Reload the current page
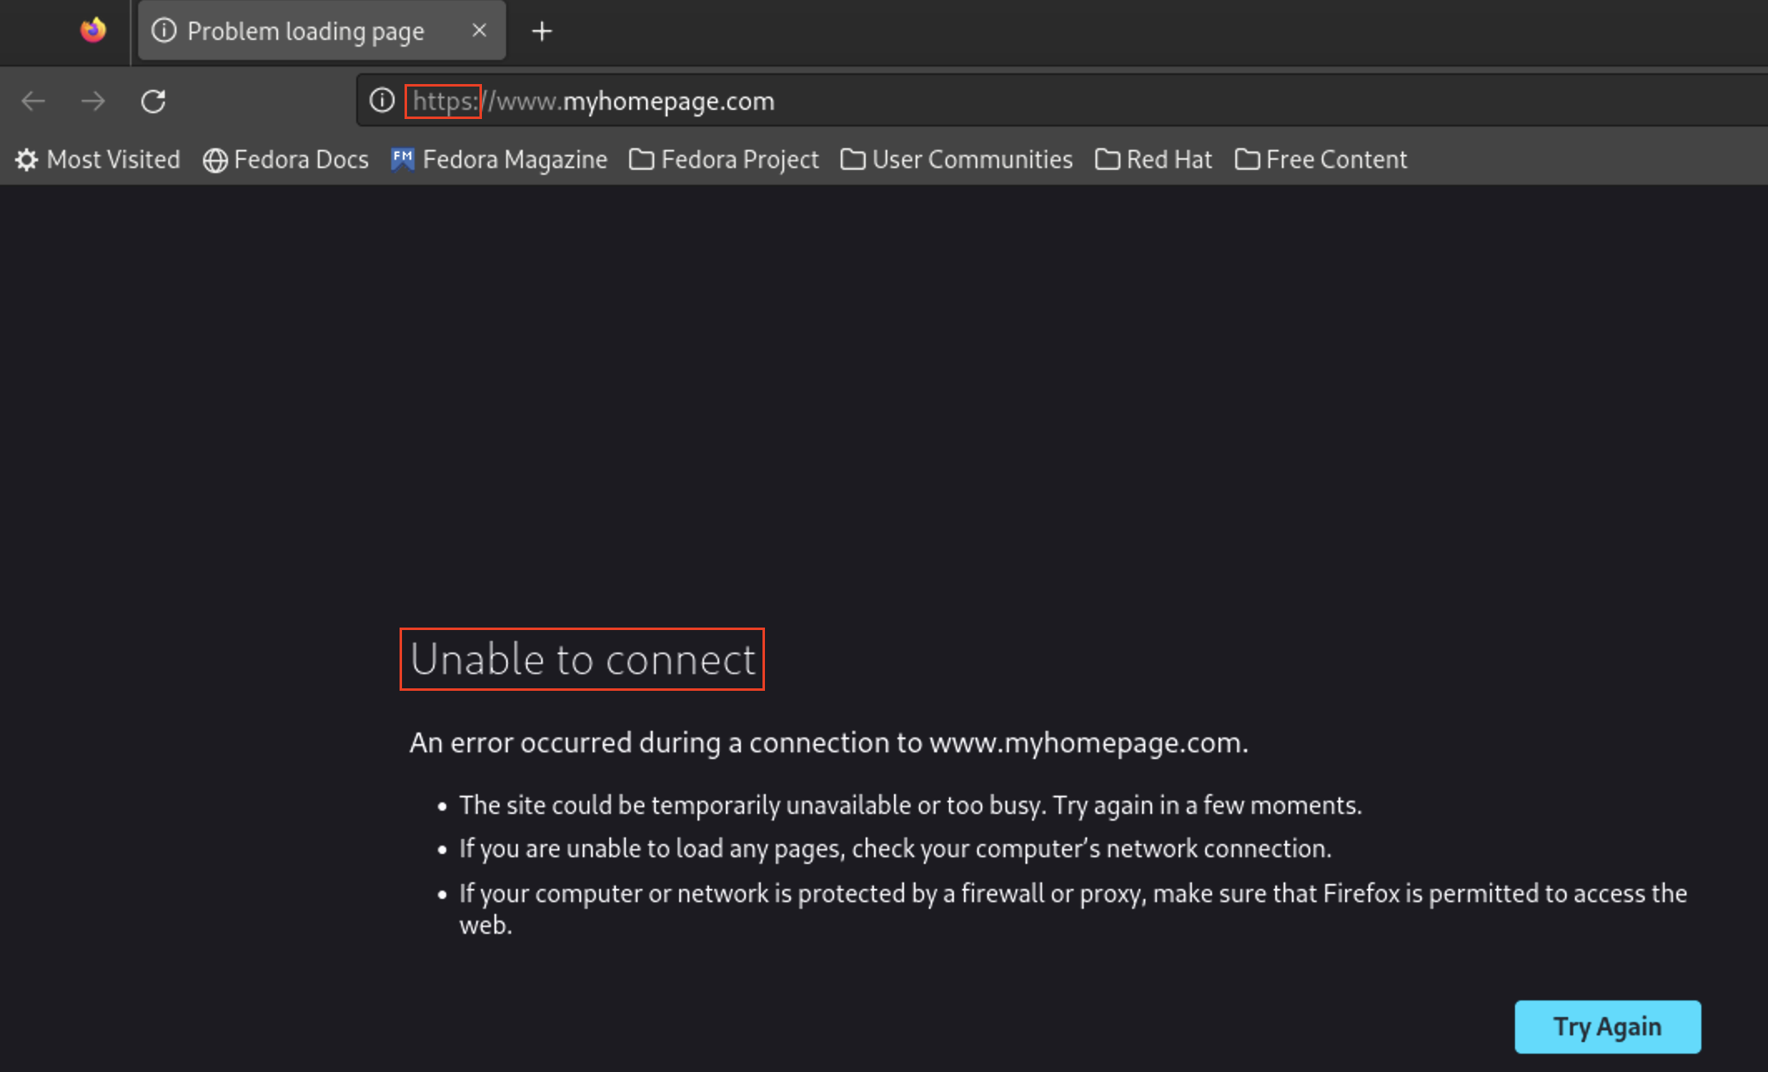This screenshot has height=1072, width=1768. click(x=153, y=102)
